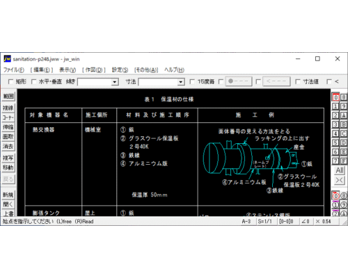This screenshot has width=348, height=278.
Task: Select layer 5 button
Action: (x=335, y=142)
